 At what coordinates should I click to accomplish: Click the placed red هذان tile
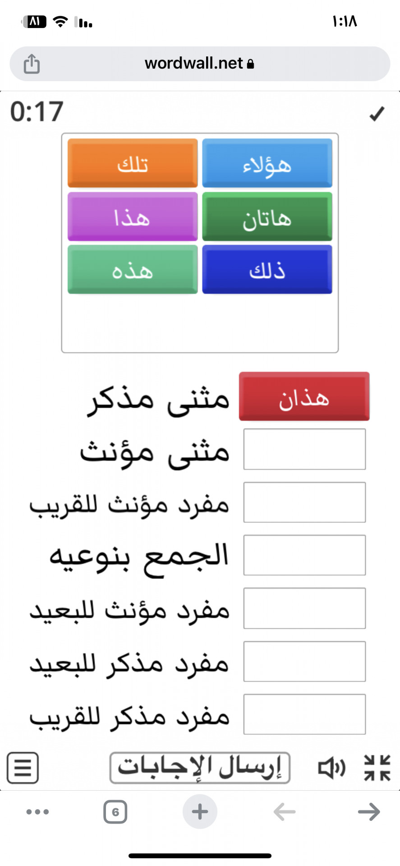(x=304, y=396)
